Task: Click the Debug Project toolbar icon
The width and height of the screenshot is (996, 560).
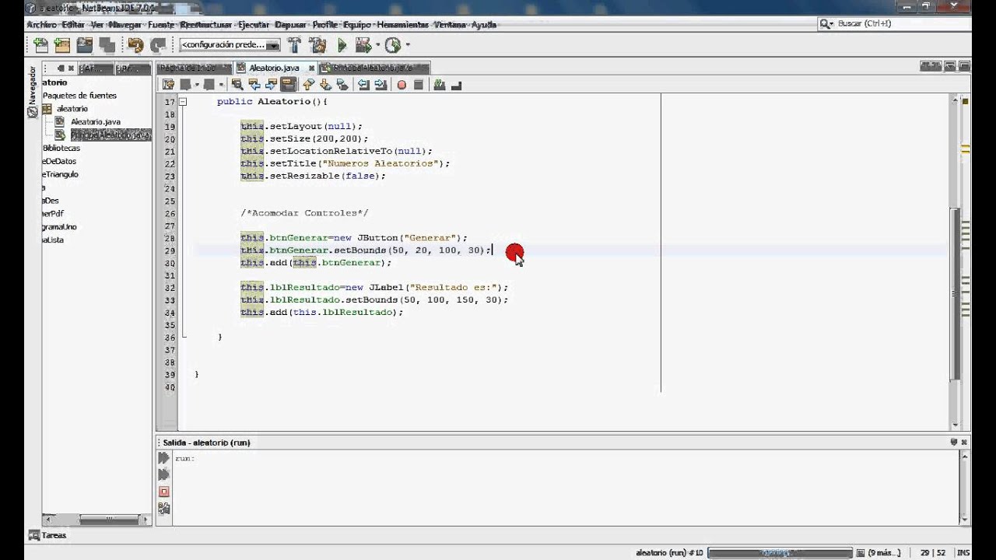Action: (x=363, y=44)
